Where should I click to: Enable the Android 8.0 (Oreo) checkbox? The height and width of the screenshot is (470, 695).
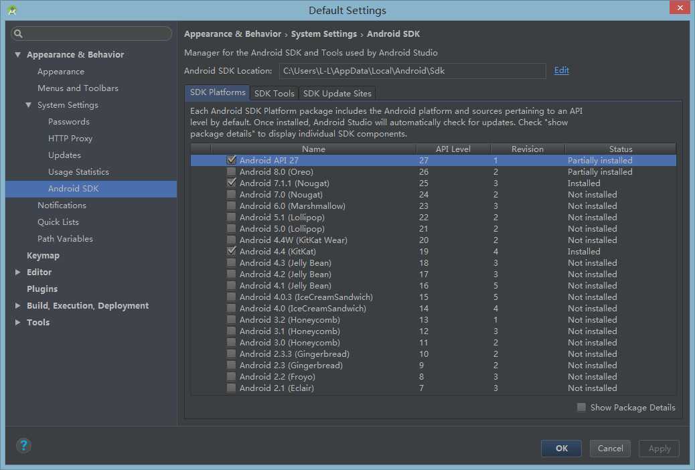[231, 171]
